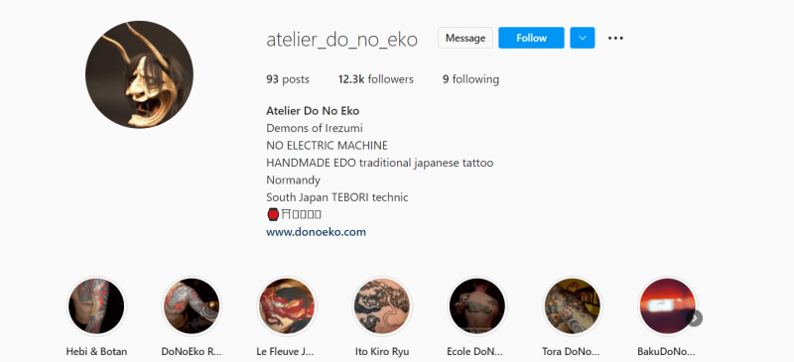Open the Hebi & Botan story highlight
The image size is (794, 362).
96,305
